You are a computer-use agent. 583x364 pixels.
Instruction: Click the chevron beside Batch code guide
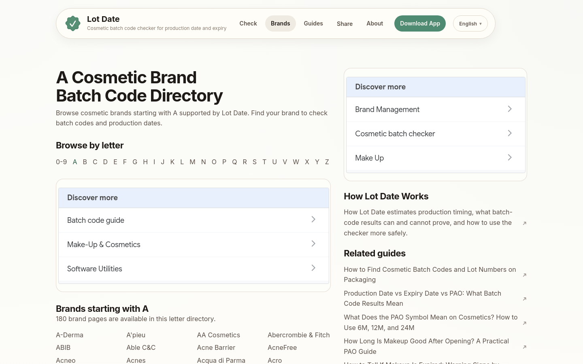313,220
